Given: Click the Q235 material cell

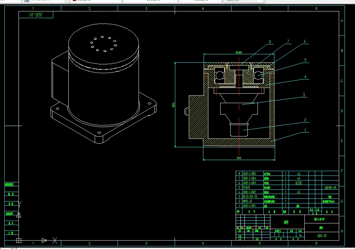Looking at the screenshot, I should 299,183.
